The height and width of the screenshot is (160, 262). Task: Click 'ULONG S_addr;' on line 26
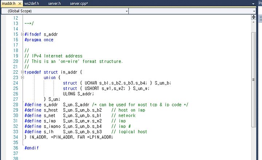78,94
